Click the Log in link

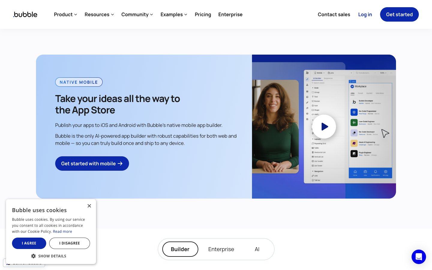(x=365, y=14)
